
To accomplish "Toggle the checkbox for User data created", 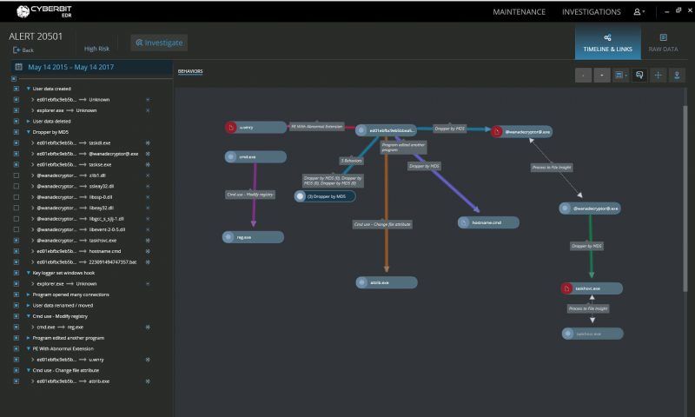I will click(16, 89).
